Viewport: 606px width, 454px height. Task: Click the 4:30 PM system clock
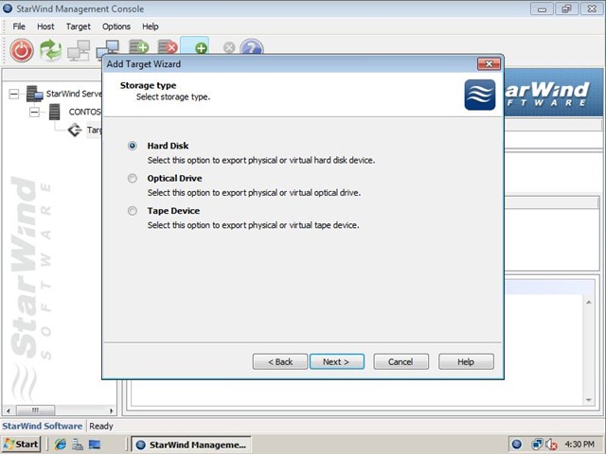click(579, 445)
